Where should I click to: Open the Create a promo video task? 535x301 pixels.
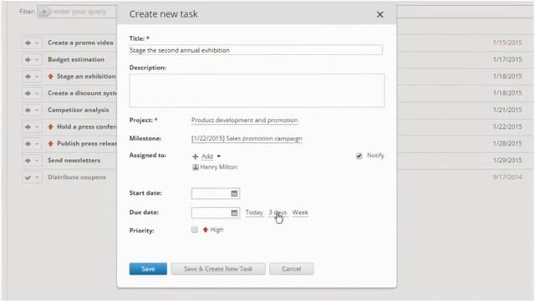80,43
